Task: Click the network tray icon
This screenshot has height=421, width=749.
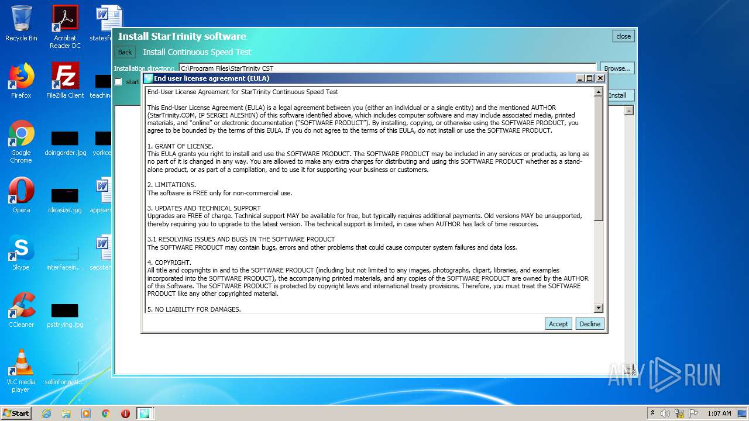Action: [679, 413]
